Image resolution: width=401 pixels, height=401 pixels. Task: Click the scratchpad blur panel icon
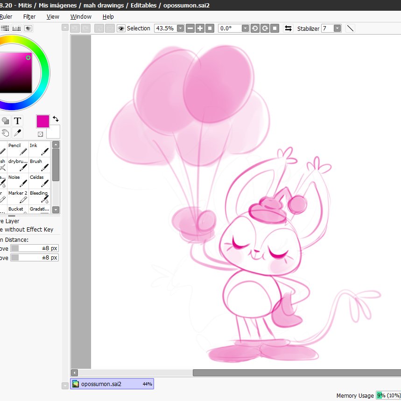coord(28,28)
